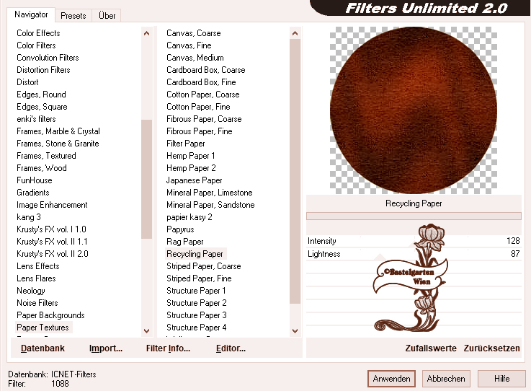Open Filter Info...
Screen dimensions: 531x391
click(x=168, y=348)
